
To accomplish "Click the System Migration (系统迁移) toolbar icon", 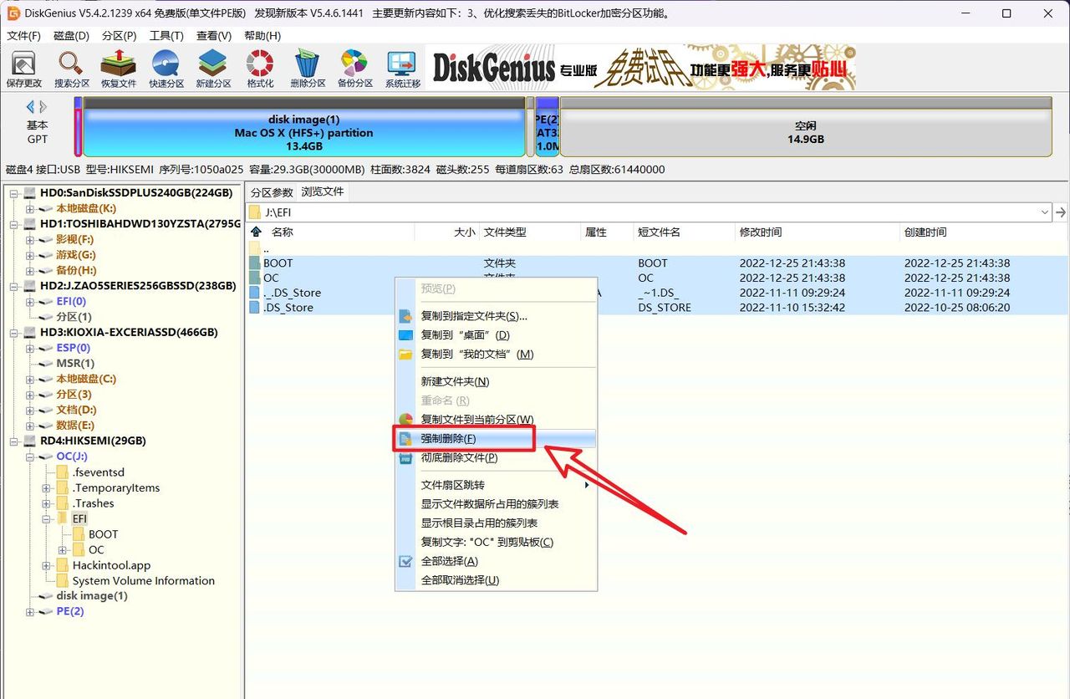I will tap(402, 69).
